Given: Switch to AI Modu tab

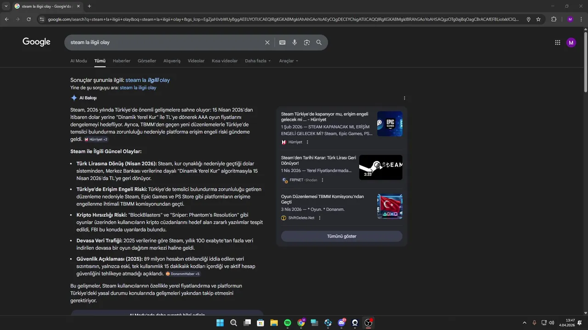Looking at the screenshot, I should (x=79, y=61).
